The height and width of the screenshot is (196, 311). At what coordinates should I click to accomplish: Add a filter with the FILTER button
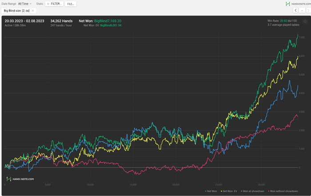(x=54, y=4)
